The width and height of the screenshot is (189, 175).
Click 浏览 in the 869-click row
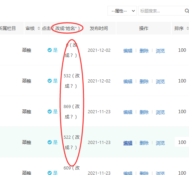(x=160, y=112)
